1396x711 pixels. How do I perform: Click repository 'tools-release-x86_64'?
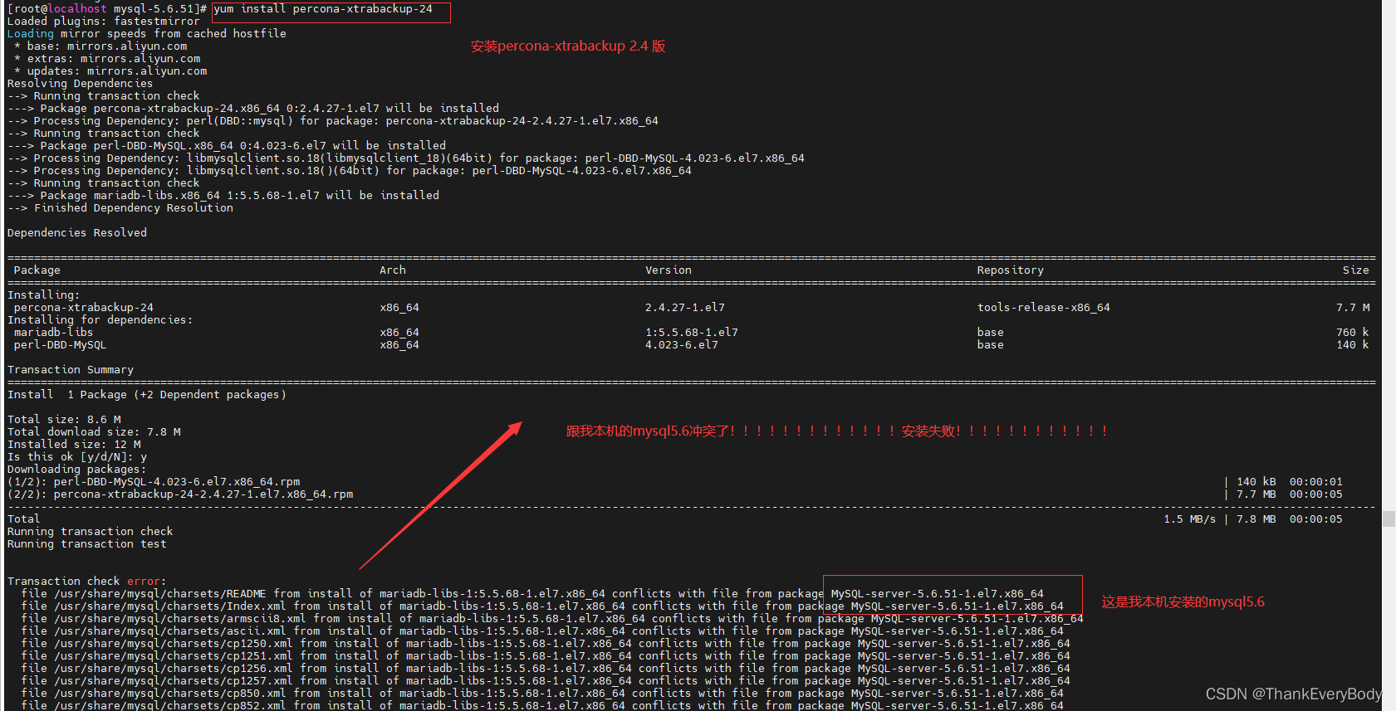[x=1044, y=308]
